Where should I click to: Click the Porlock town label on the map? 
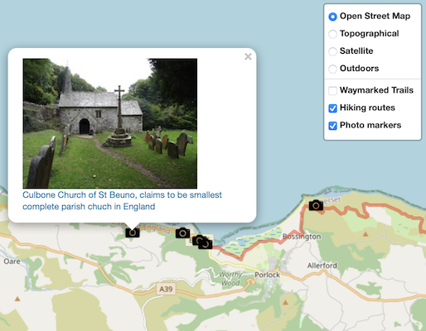pos(267,275)
